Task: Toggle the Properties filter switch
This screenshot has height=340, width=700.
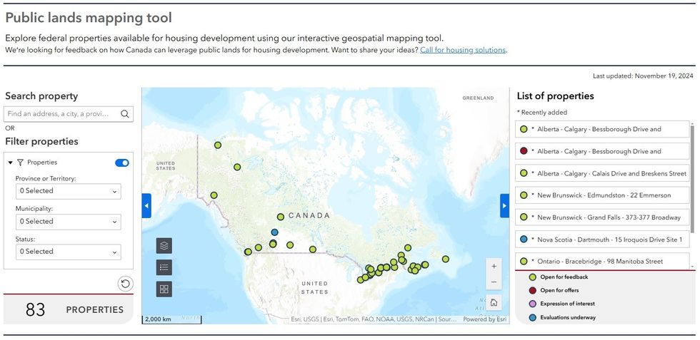Action: tap(122, 163)
